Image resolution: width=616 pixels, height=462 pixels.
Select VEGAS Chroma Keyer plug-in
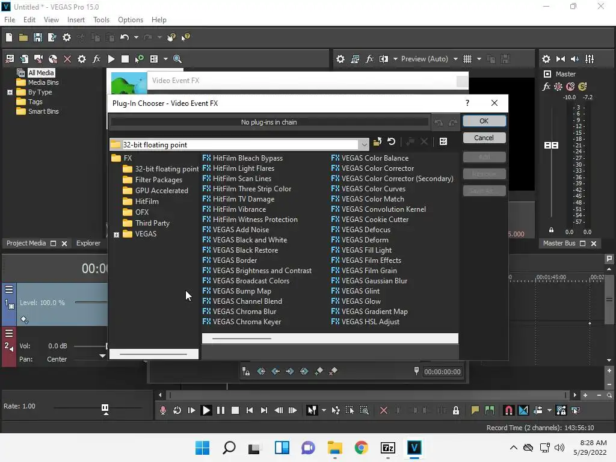coord(242,322)
